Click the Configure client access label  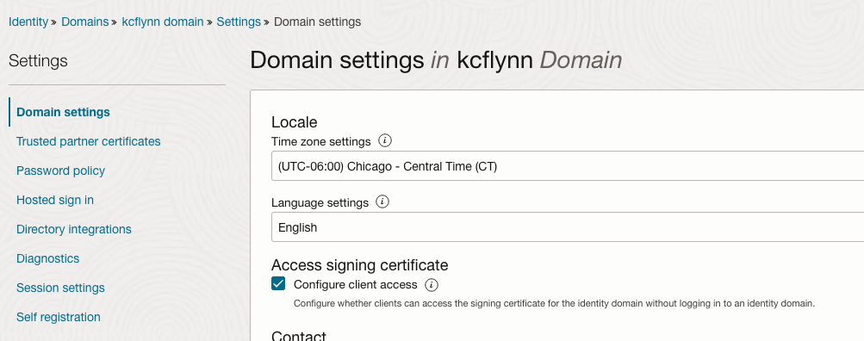(x=356, y=285)
